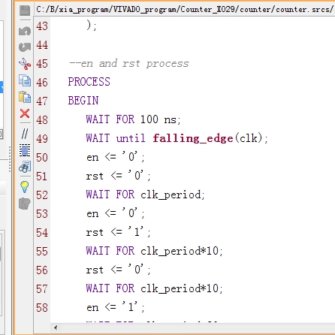The image size is (335, 335).
Task: Click the Save file icon in editor toolbar
Action: (25, 11)
